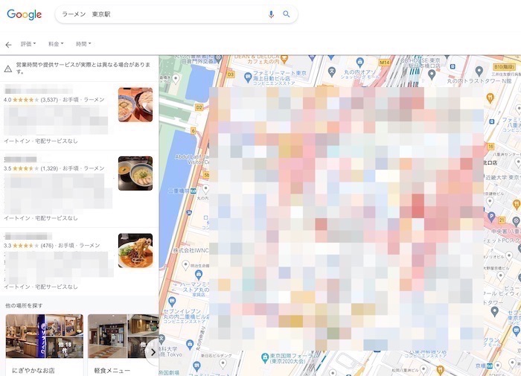Open the にぎやかなお店 category card
The width and height of the screenshot is (521, 376).
click(x=44, y=344)
